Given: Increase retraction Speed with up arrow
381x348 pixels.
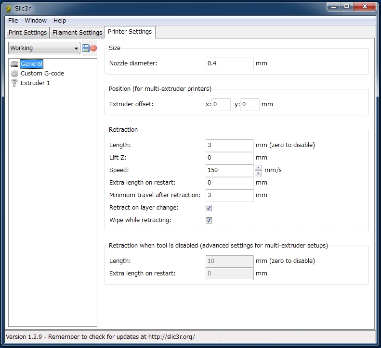Looking at the screenshot, I should (258, 168).
